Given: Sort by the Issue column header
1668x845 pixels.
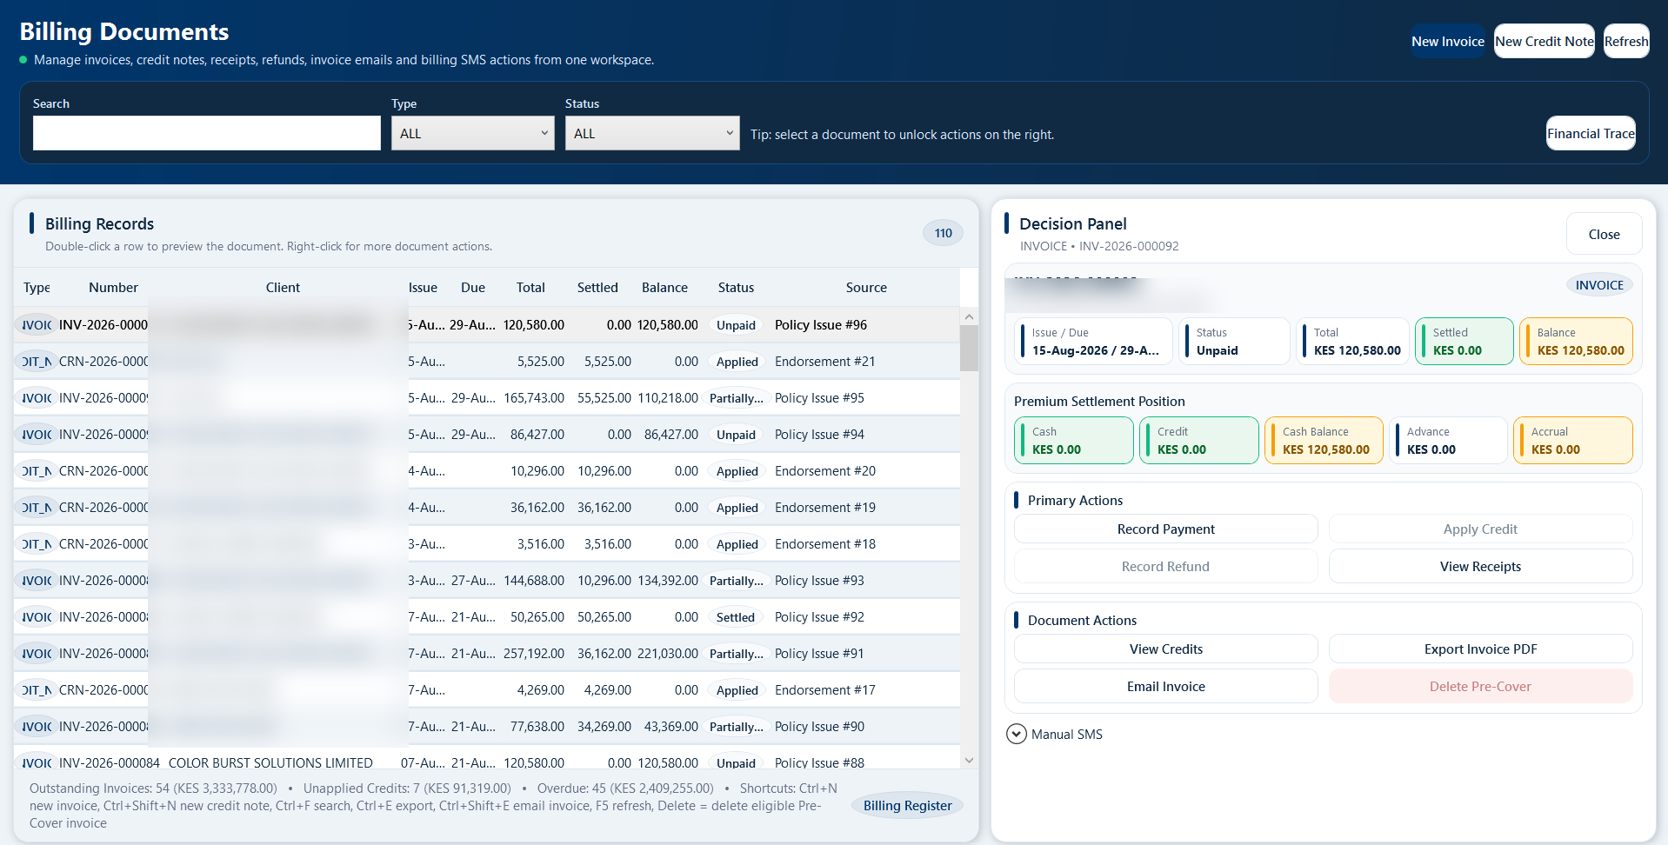Looking at the screenshot, I should (x=423, y=287).
